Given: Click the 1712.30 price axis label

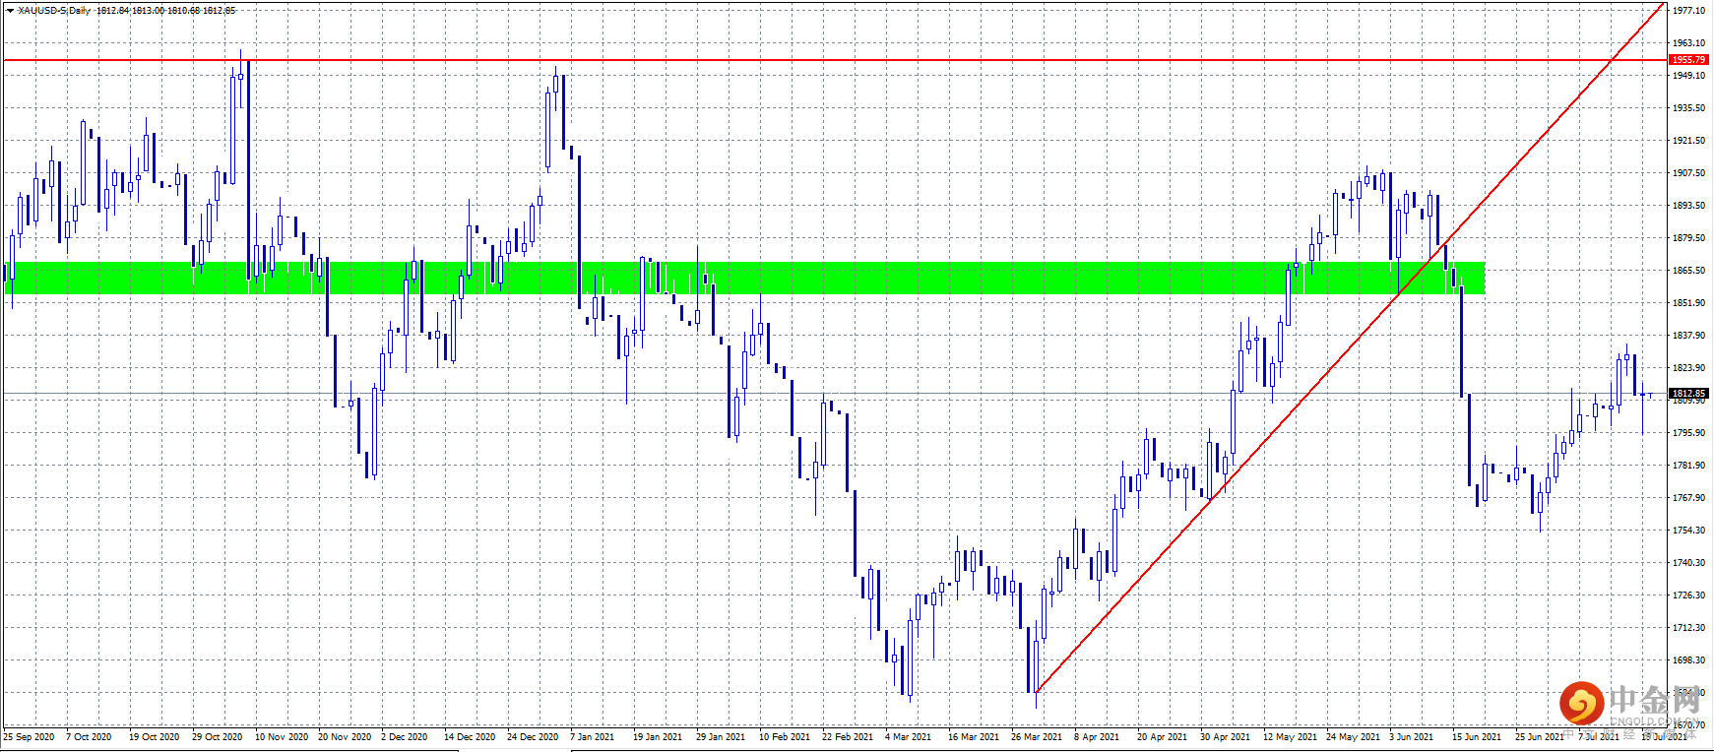Looking at the screenshot, I should click(1688, 628).
